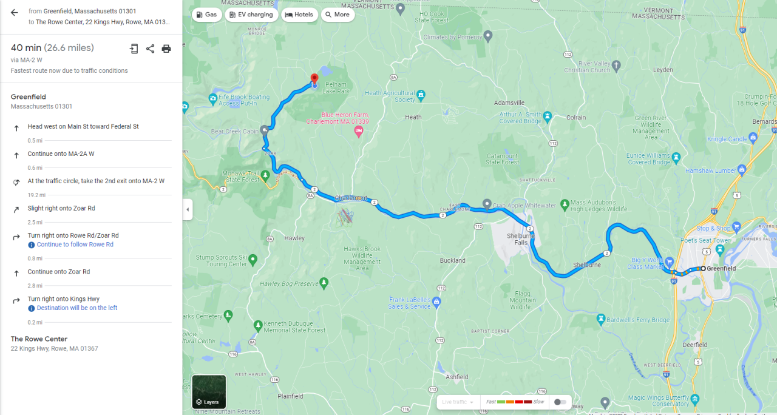The image size is (777, 415).
Task: Open the Live traffic dropdown
Action: click(x=458, y=402)
